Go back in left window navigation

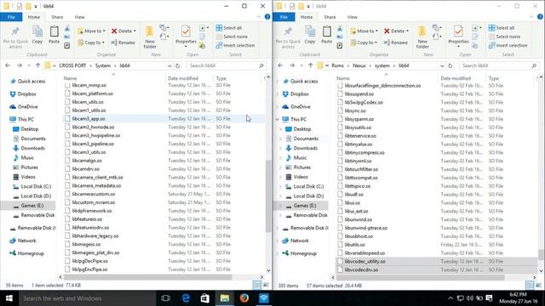(x=8, y=65)
